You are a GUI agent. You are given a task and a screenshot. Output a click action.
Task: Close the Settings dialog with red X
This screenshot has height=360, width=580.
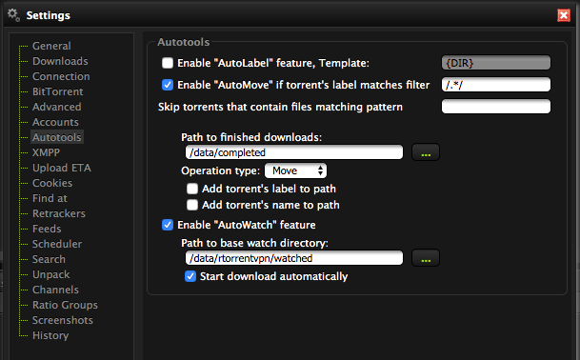(564, 15)
